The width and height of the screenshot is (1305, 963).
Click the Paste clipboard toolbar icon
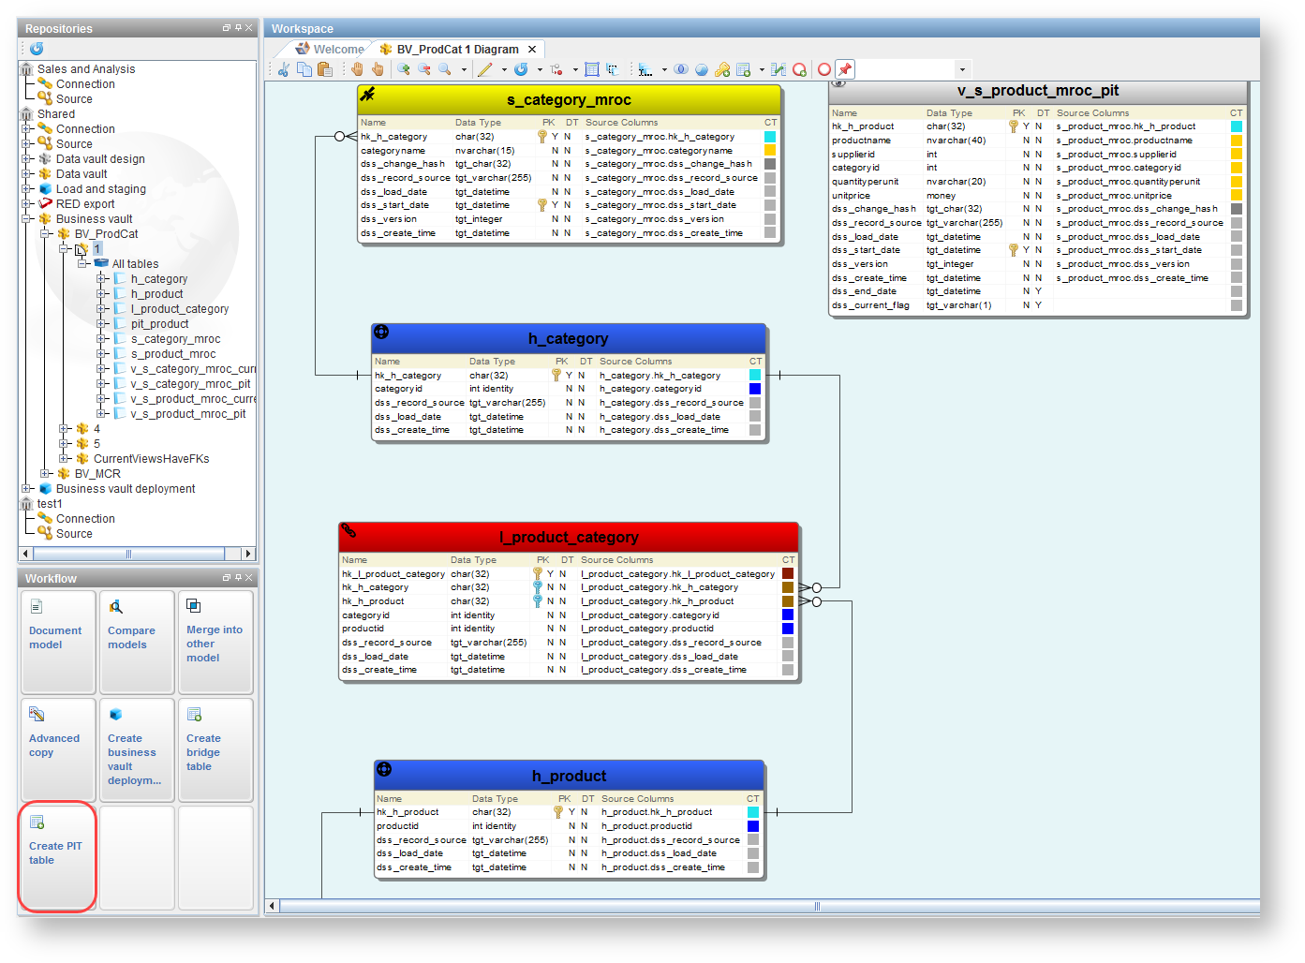325,69
